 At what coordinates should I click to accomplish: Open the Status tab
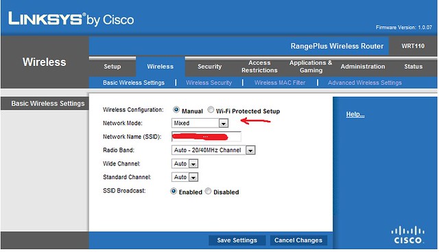click(x=413, y=67)
